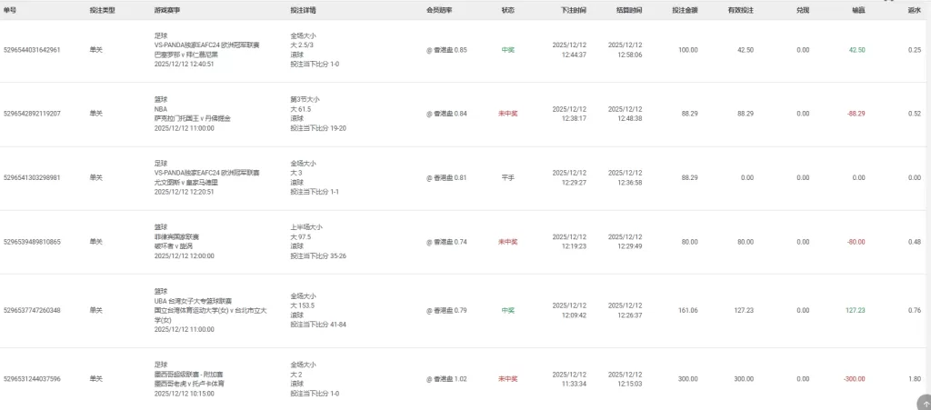Click the -300.00 loss amount

click(855, 378)
